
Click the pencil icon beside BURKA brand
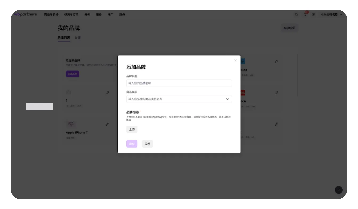276,93
